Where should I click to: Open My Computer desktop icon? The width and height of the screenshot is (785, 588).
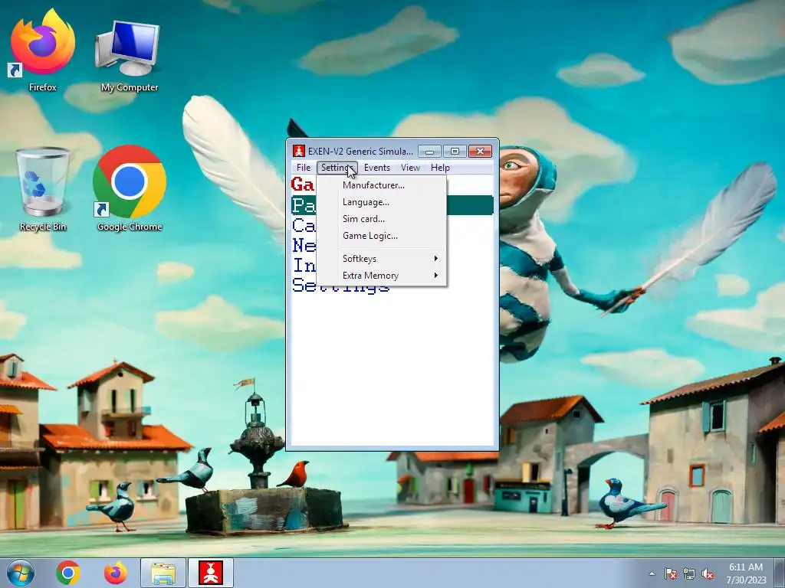[129, 55]
